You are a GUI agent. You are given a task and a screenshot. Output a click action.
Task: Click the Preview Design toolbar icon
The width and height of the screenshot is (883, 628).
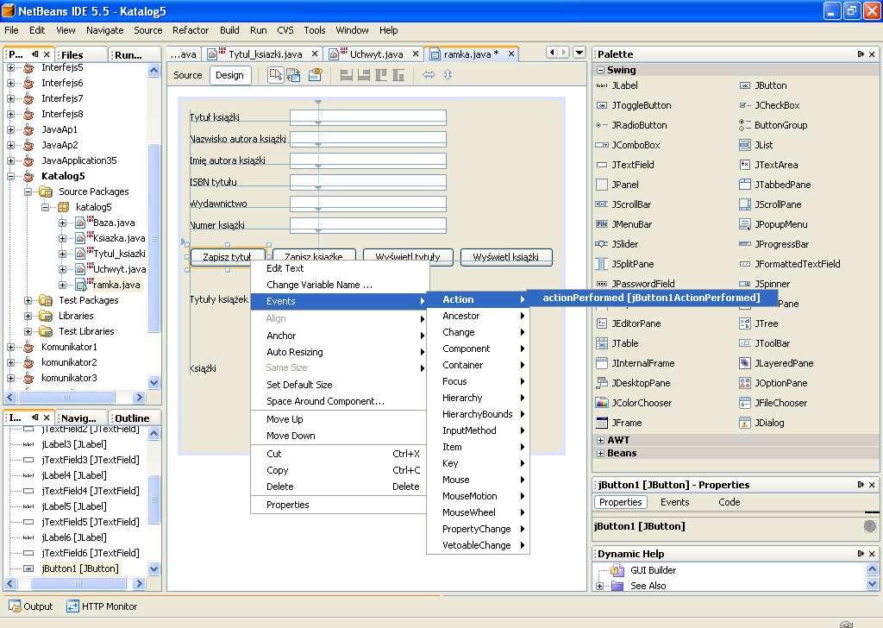(315, 75)
